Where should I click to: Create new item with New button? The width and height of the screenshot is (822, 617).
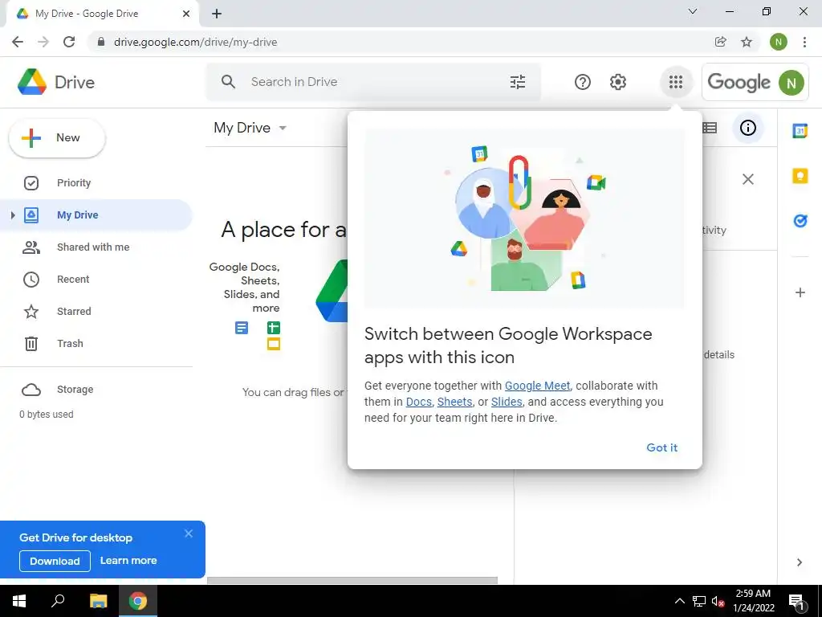57,138
